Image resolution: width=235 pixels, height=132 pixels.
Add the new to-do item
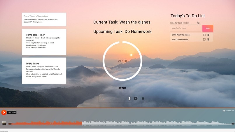208,28
